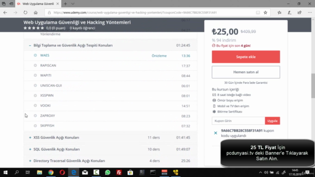Share this page
The width and height of the screenshot is (315, 177).
point(300,12)
